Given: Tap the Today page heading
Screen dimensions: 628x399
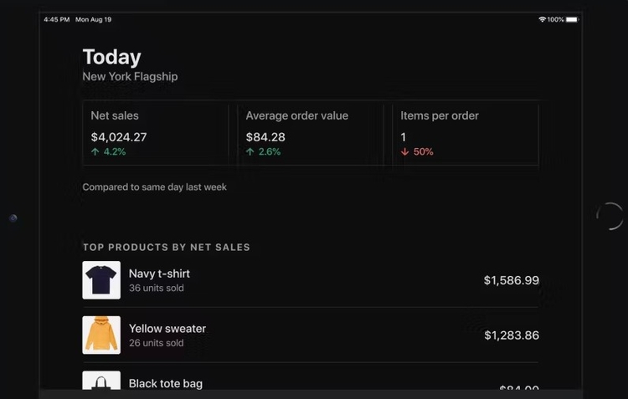Looking at the screenshot, I should pos(111,57).
